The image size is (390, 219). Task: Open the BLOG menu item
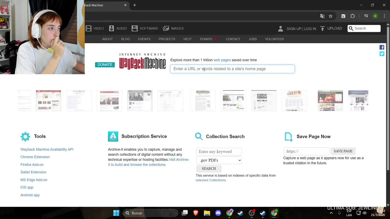click(x=126, y=39)
